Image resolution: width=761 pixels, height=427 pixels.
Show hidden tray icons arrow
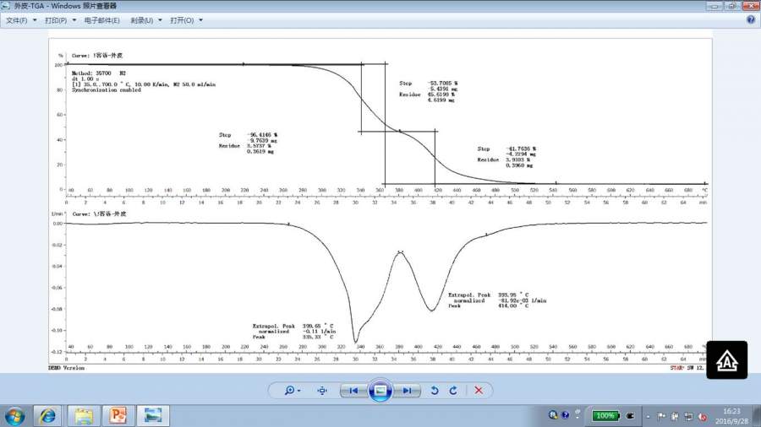pyautogui.click(x=648, y=416)
